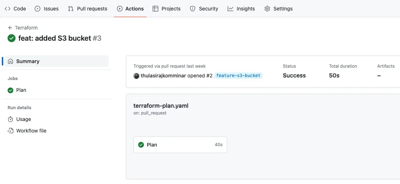Viewport: 400px width, 184px height.
Task: Click the Artifacts dash value
Action: pos(379,76)
